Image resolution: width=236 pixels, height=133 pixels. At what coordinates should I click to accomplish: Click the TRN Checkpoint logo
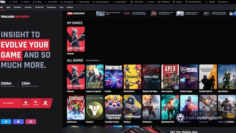(76, 14)
